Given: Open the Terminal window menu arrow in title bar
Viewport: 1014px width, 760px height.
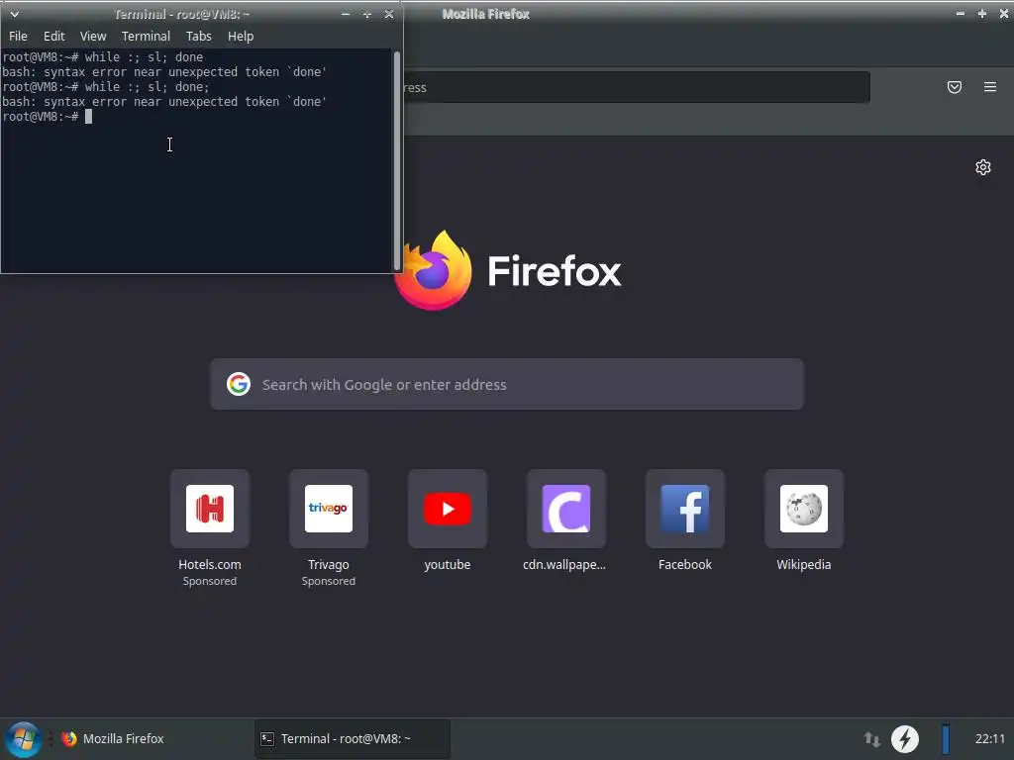Looking at the screenshot, I should click(14, 14).
